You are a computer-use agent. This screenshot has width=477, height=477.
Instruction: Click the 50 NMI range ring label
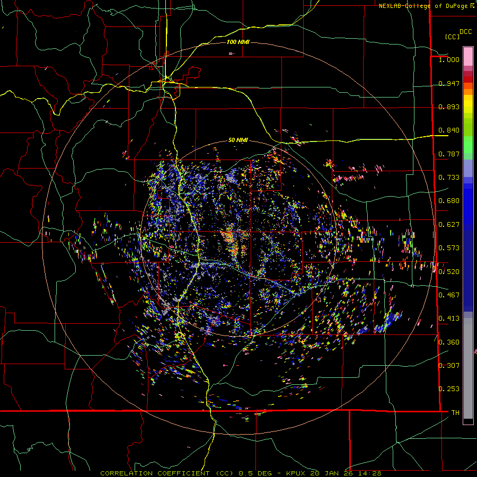[238, 140]
